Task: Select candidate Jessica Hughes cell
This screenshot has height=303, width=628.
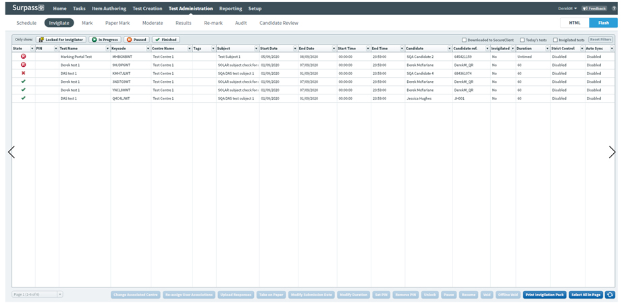Action: point(428,98)
